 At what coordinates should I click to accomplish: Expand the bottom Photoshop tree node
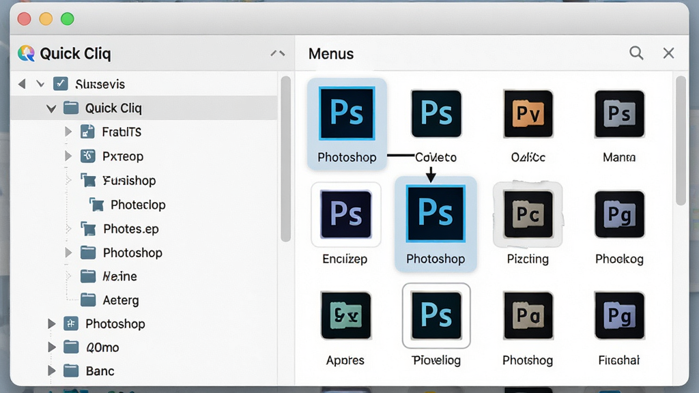click(51, 323)
